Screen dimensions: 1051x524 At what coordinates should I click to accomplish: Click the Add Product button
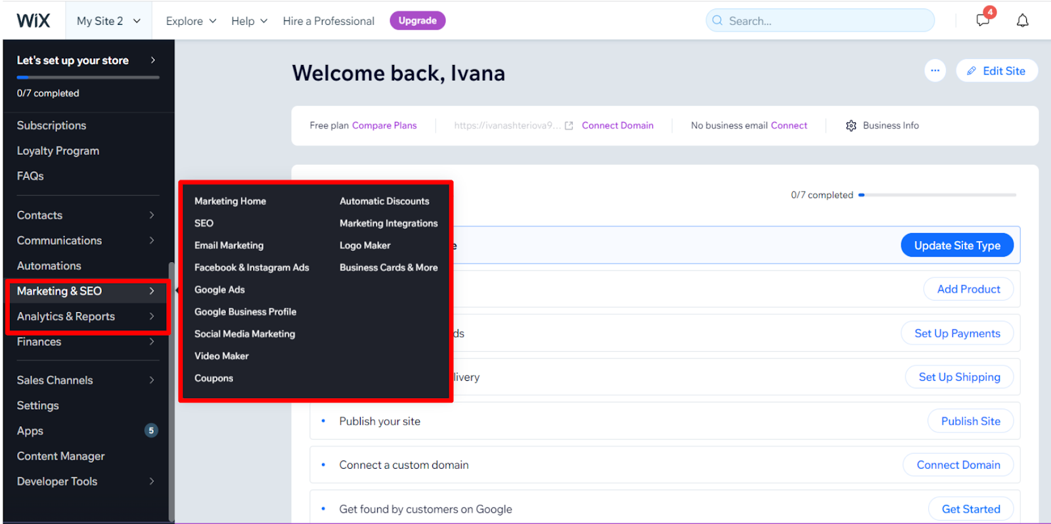coord(968,289)
